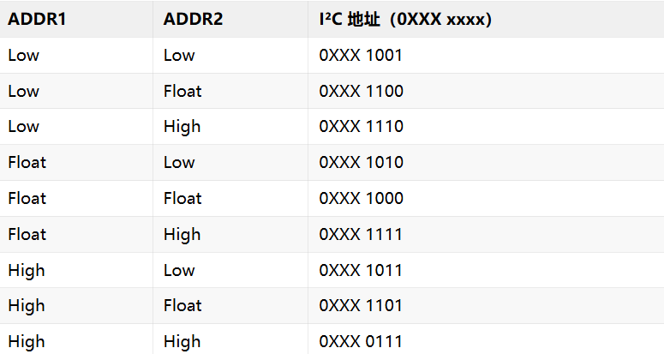The image size is (664, 354).
Task: Click the address value 0XXX 1111
Action: coord(361,234)
